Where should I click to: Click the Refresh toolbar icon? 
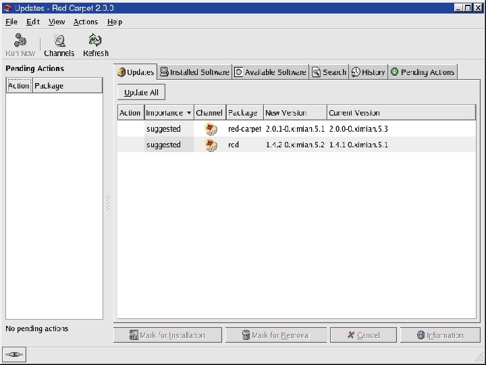click(95, 45)
